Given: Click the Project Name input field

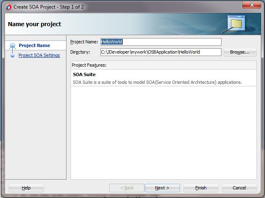Looking at the screenshot, I should point(161,42).
